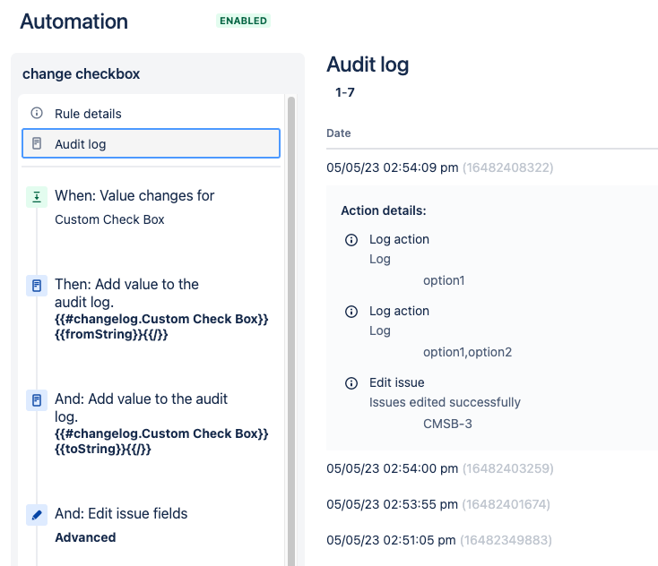Open the CMSB-3 issue link
The image size is (658, 566).
coord(447,424)
